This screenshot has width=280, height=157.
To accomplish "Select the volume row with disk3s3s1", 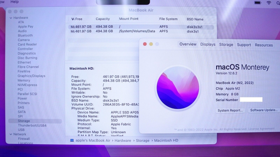I will [x=141, y=27].
